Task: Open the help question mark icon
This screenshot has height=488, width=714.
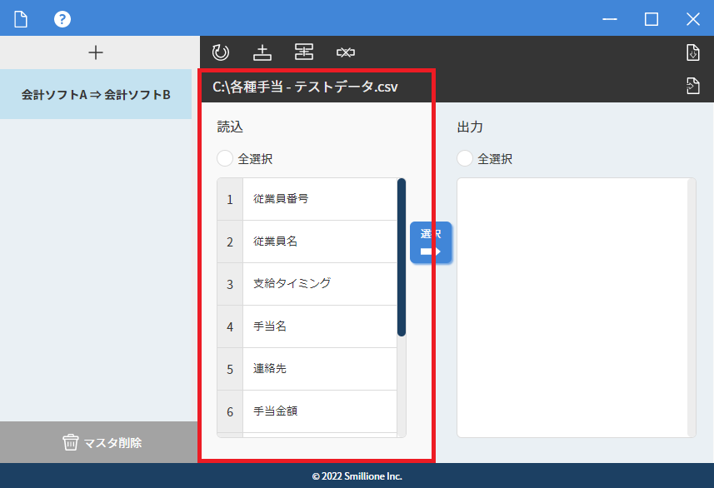Action: (x=62, y=18)
